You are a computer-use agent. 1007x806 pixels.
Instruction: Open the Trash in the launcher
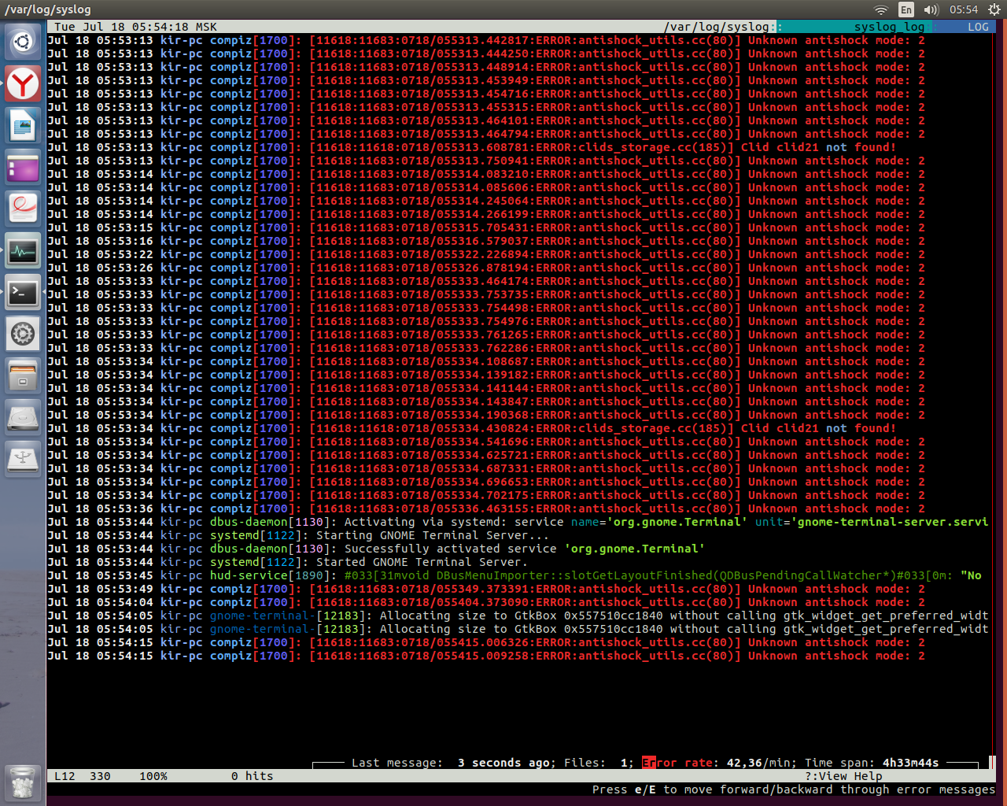pos(23,784)
